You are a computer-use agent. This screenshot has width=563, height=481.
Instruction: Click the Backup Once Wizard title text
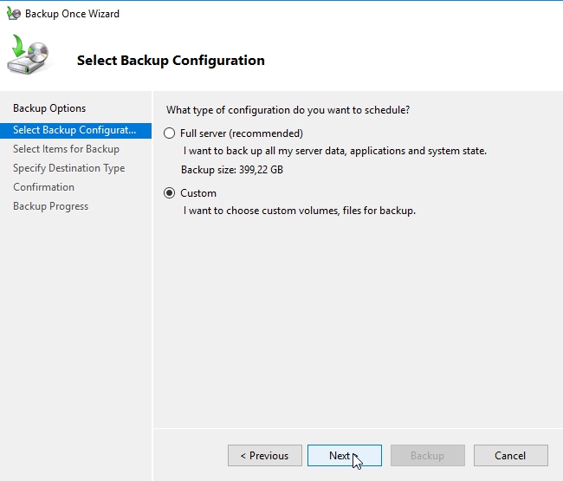coord(72,14)
